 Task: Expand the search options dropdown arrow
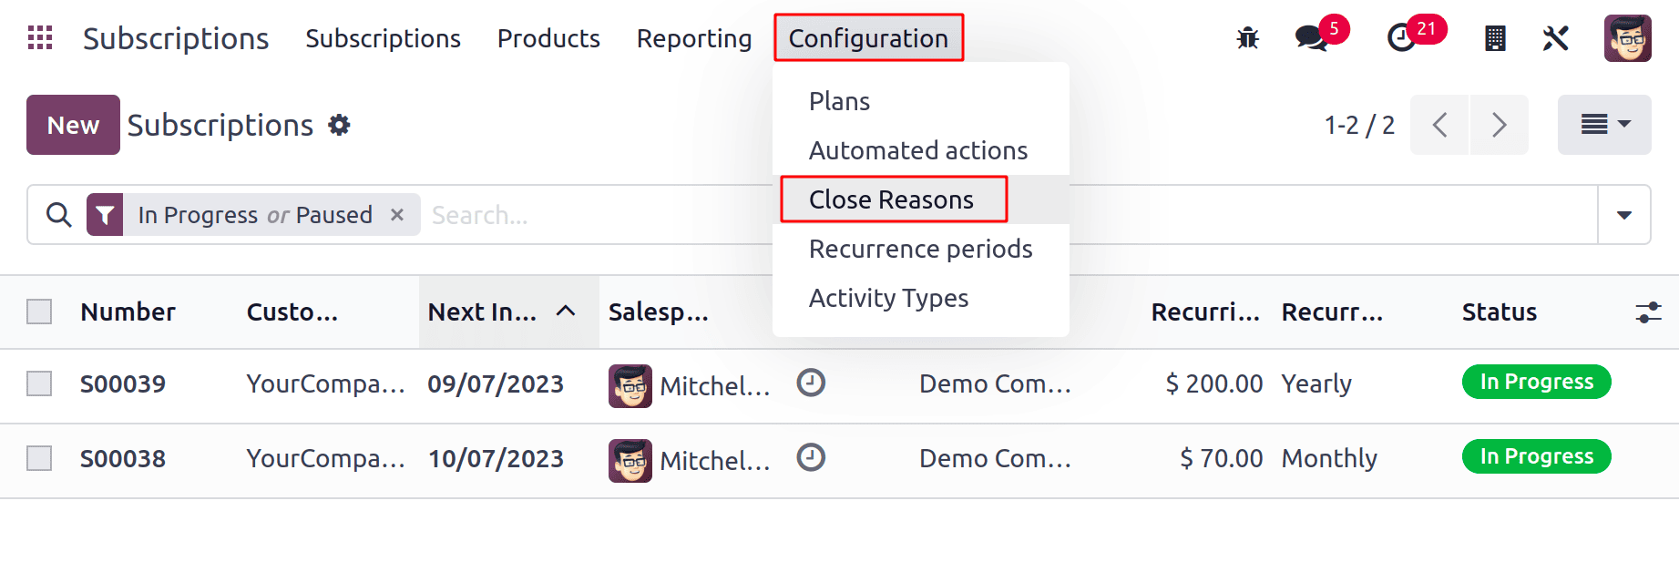(1623, 215)
